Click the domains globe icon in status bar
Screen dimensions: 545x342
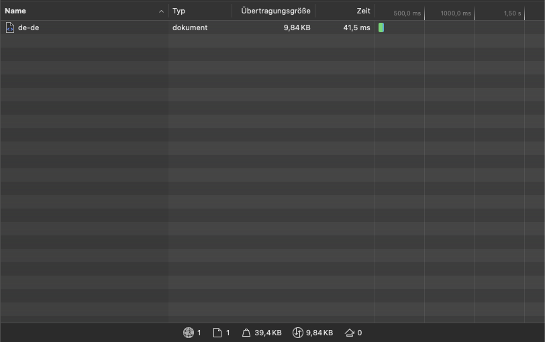[189, 333]
